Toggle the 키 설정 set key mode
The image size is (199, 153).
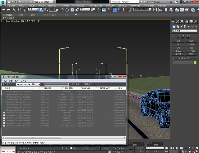pyautogui.click(x=140, y=151)
